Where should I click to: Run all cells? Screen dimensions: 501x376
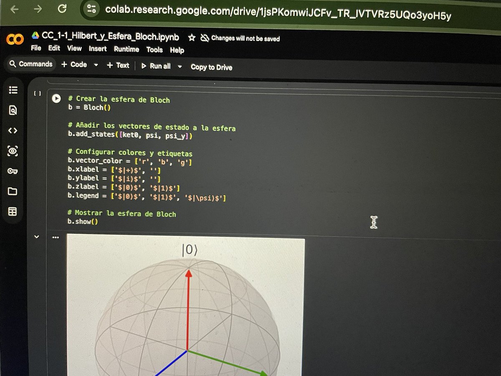coord(156,66)
